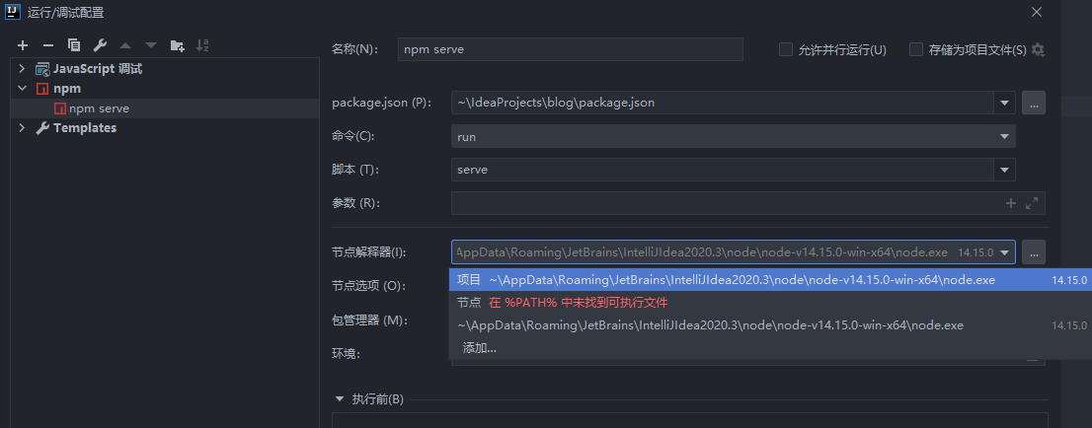
Task: Toggle the node interpreter dropdown arrow
Action: click(x=1004, y=251)
